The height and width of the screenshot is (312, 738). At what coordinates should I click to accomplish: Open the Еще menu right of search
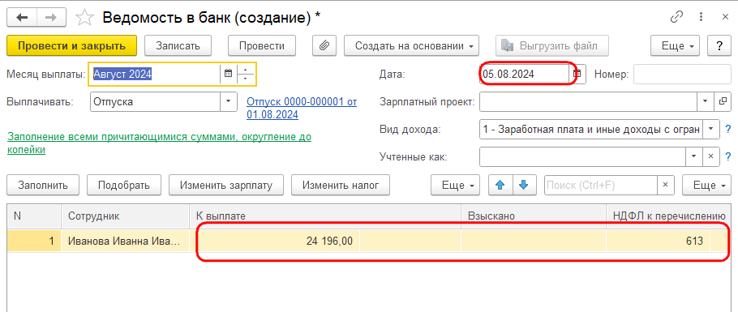(706, 186)
